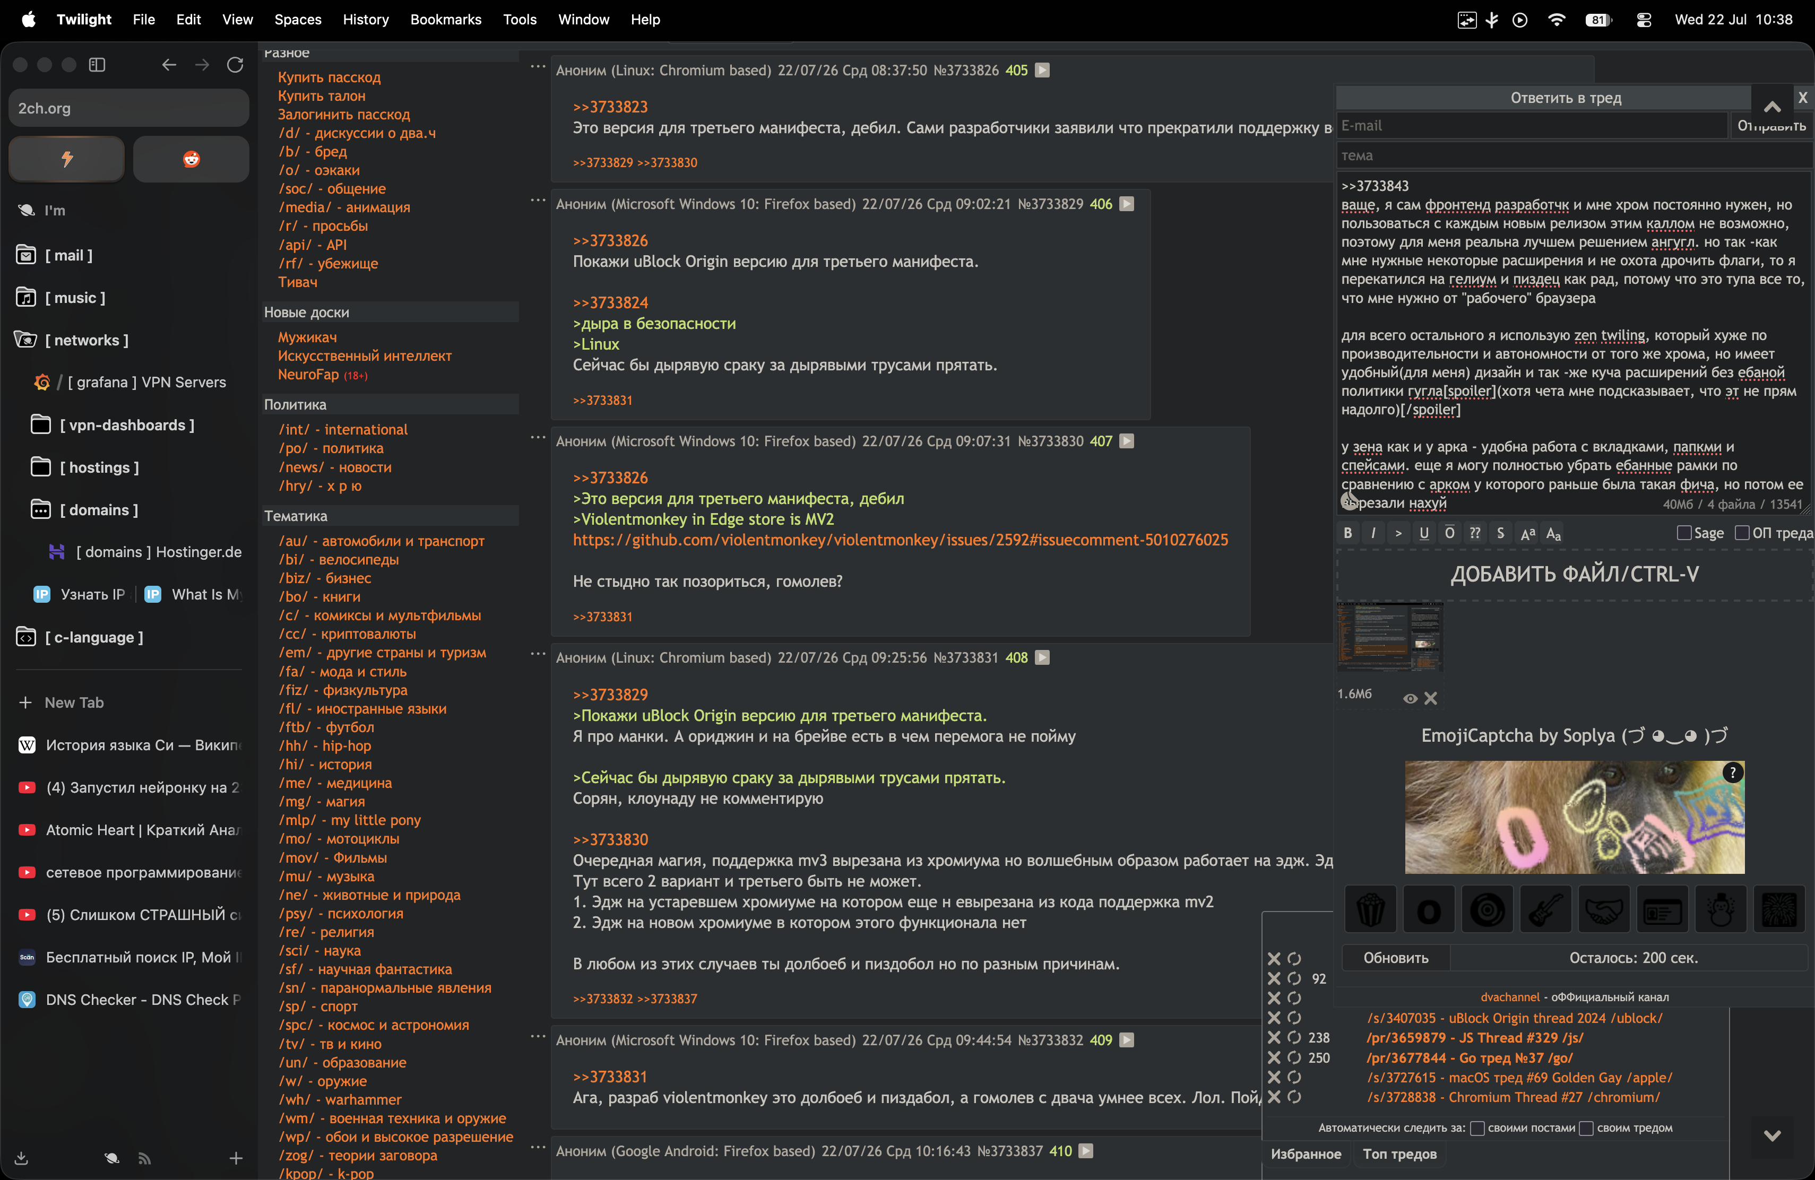Open the /b/ - бред board link
This screenshot has width=1815, height=1180.
pyautogui.click(x=313, y=151)
